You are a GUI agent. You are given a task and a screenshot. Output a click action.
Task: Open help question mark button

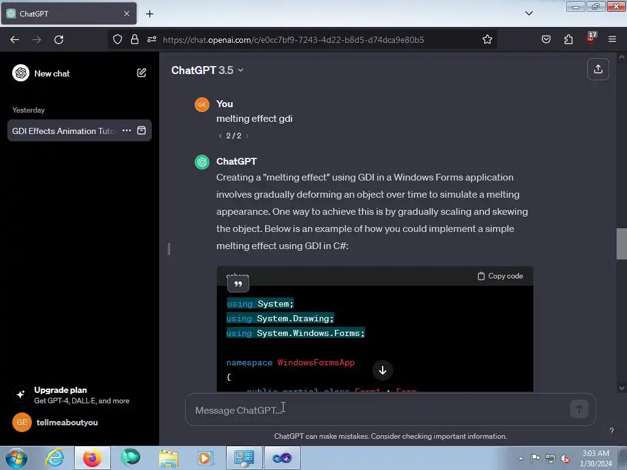611,430
